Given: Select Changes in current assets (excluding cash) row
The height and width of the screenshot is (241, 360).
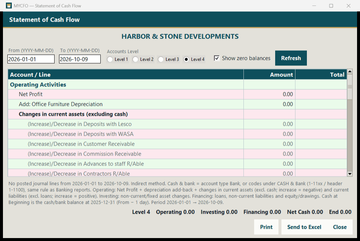Looking at the screenshot, I should pos(177,114).
